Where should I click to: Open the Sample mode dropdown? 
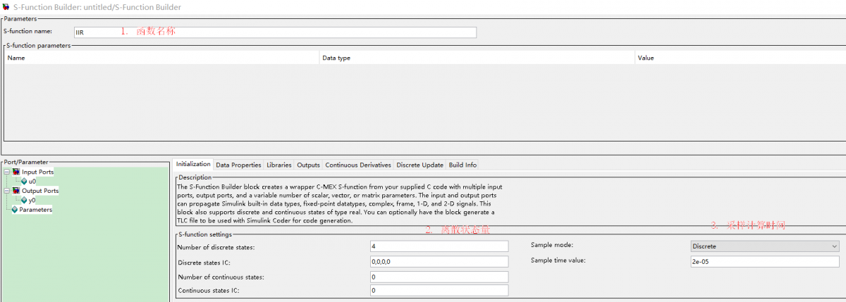765,246
